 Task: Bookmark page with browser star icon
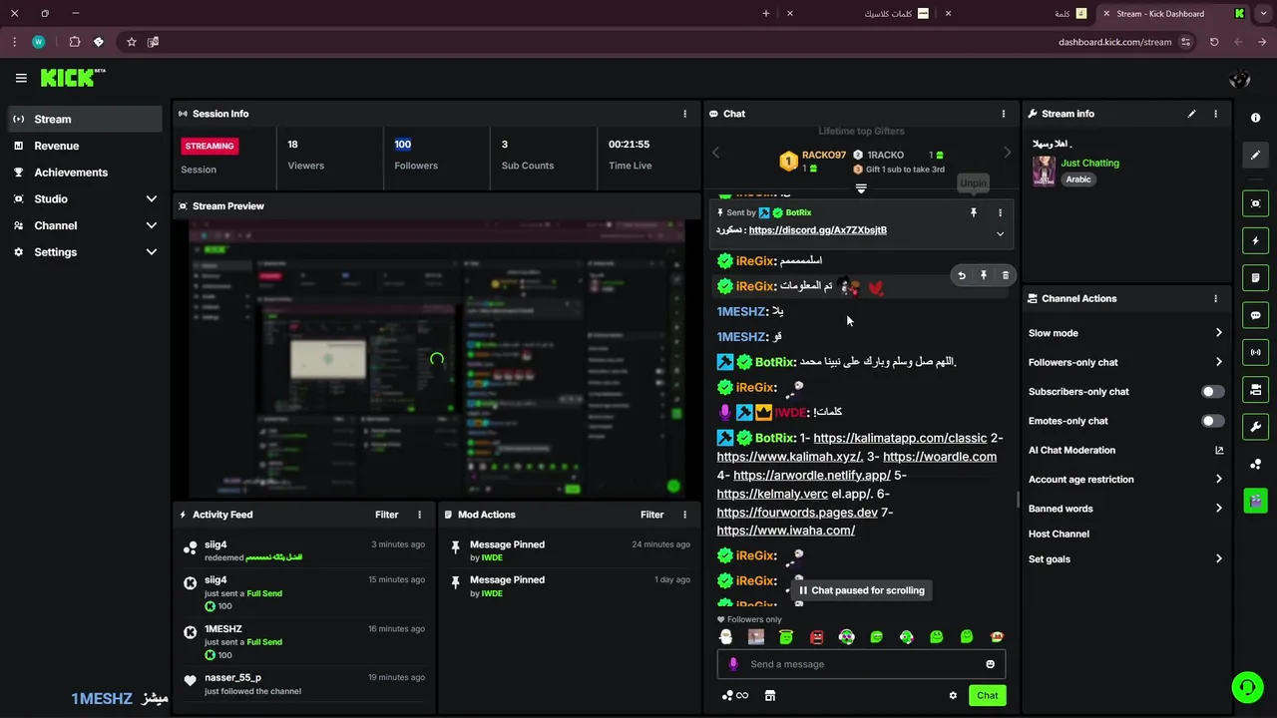pos(131,42)
